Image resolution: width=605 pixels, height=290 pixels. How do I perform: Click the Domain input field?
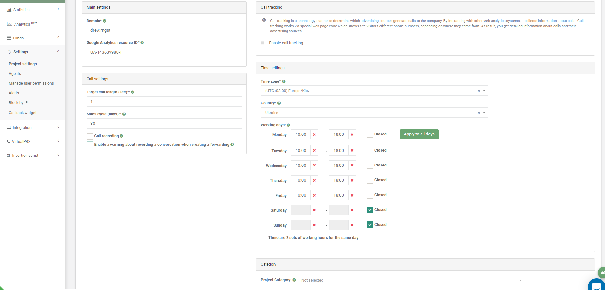(164, 30)
